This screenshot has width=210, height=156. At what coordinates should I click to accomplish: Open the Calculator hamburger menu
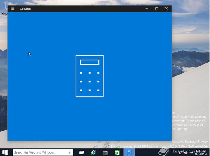[13, 9]
